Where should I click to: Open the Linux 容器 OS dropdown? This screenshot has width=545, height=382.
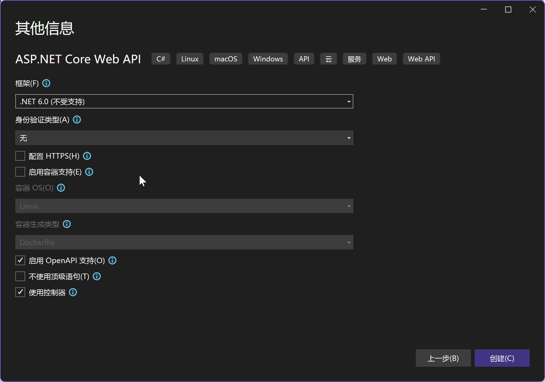point(184,206)
